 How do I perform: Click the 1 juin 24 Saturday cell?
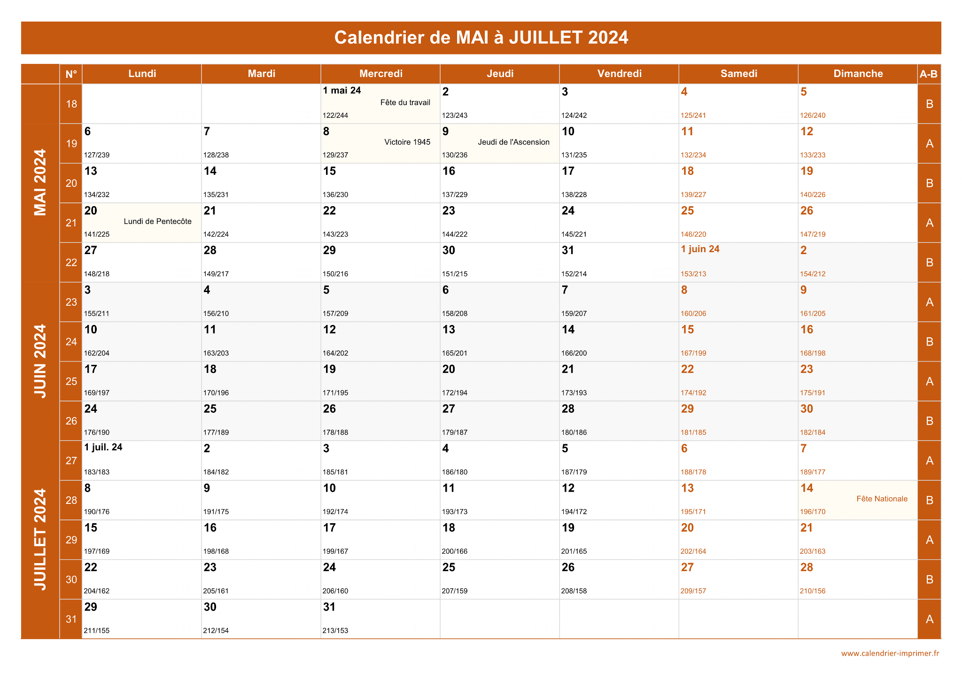point(738,263)
